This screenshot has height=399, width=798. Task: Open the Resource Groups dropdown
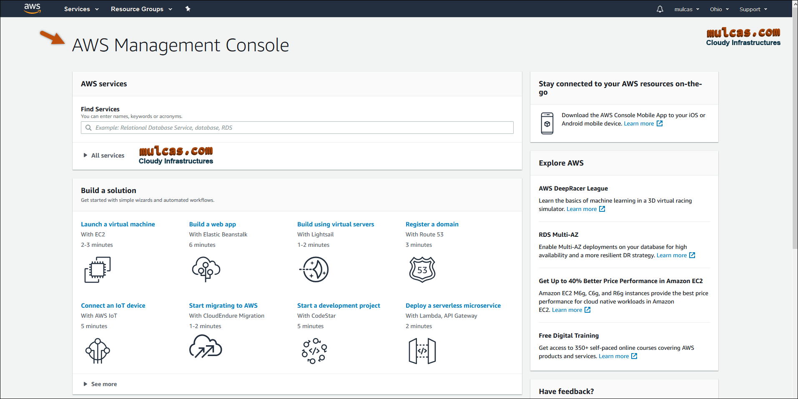(141, 9)
